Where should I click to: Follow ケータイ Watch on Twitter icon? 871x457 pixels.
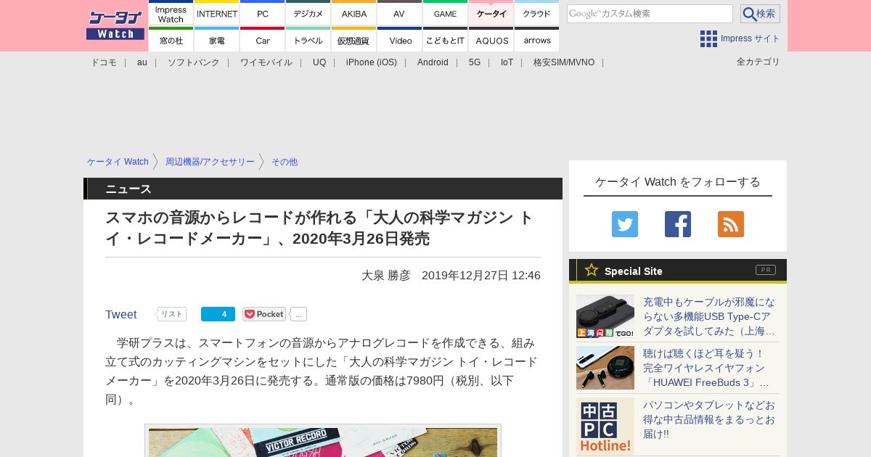625,224
